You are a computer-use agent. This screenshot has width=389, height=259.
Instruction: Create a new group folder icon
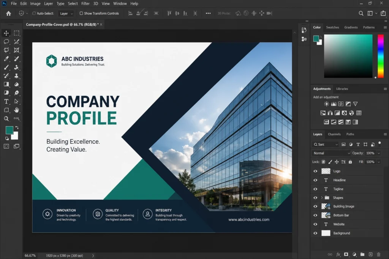[362, 254]
